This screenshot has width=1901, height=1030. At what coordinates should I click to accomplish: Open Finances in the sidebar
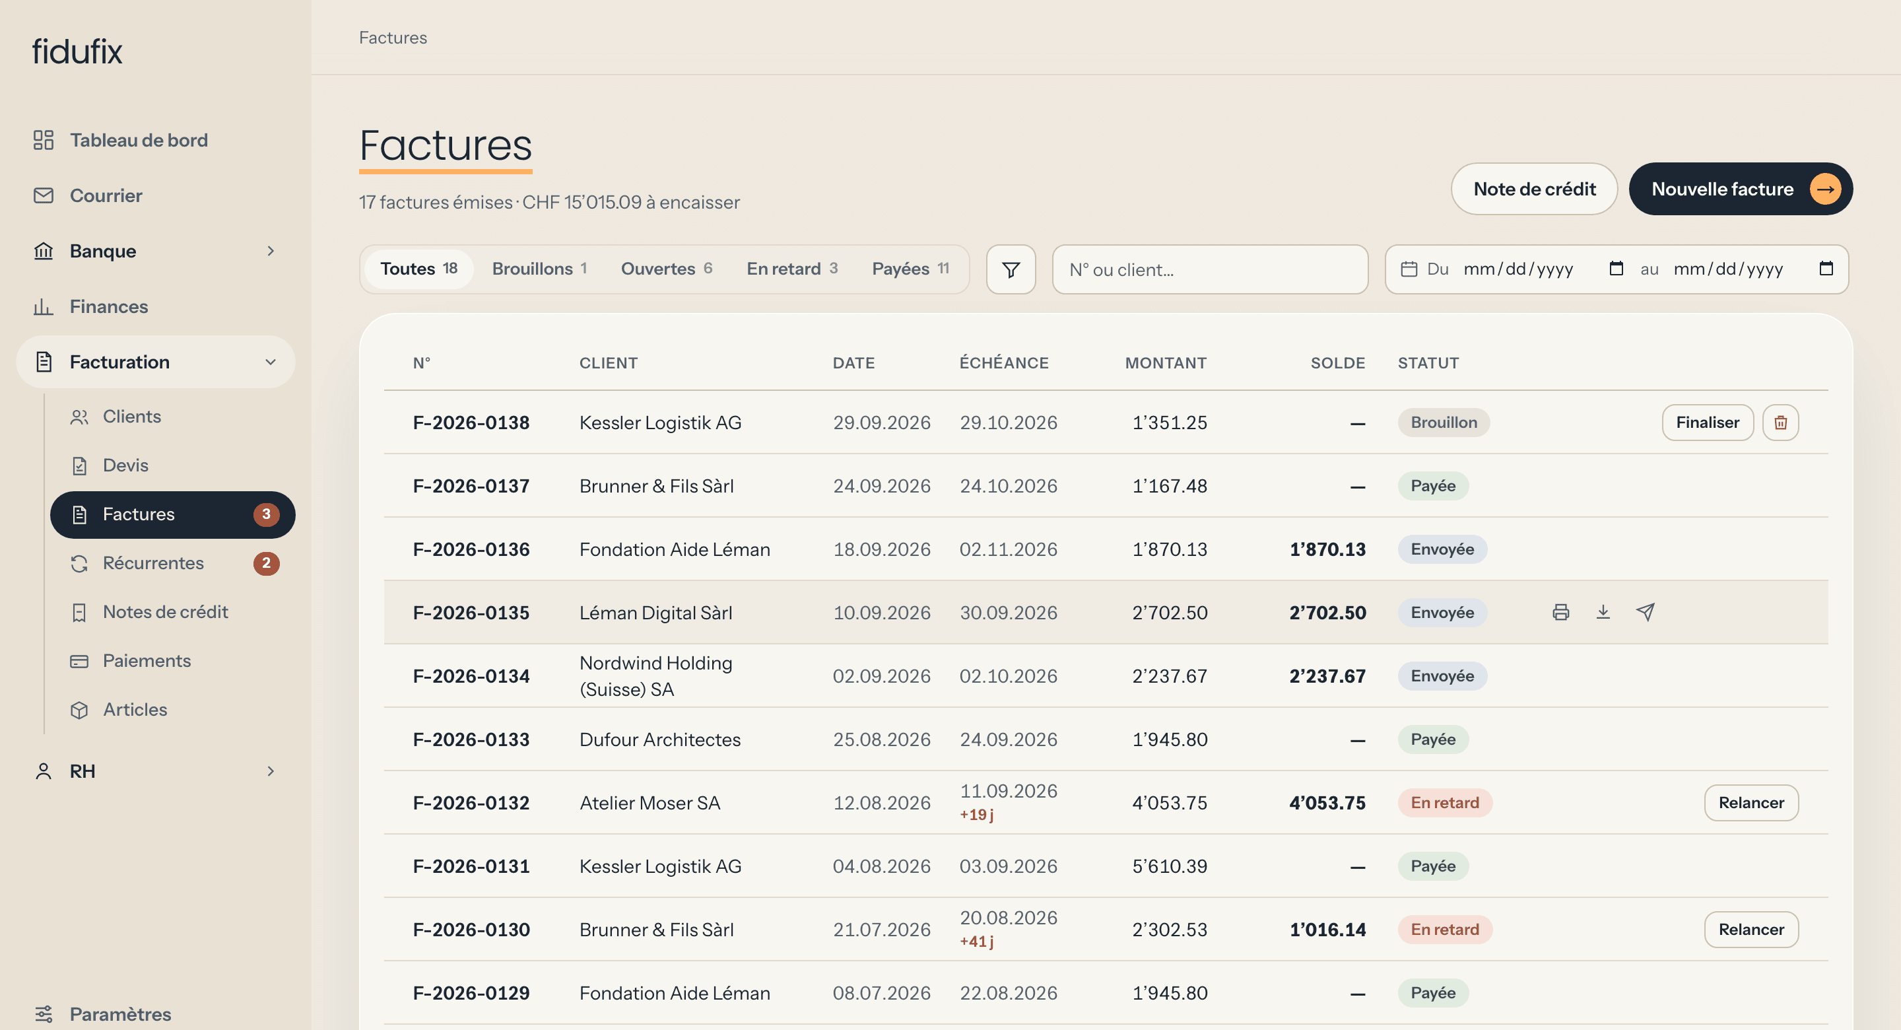point(156,306)
